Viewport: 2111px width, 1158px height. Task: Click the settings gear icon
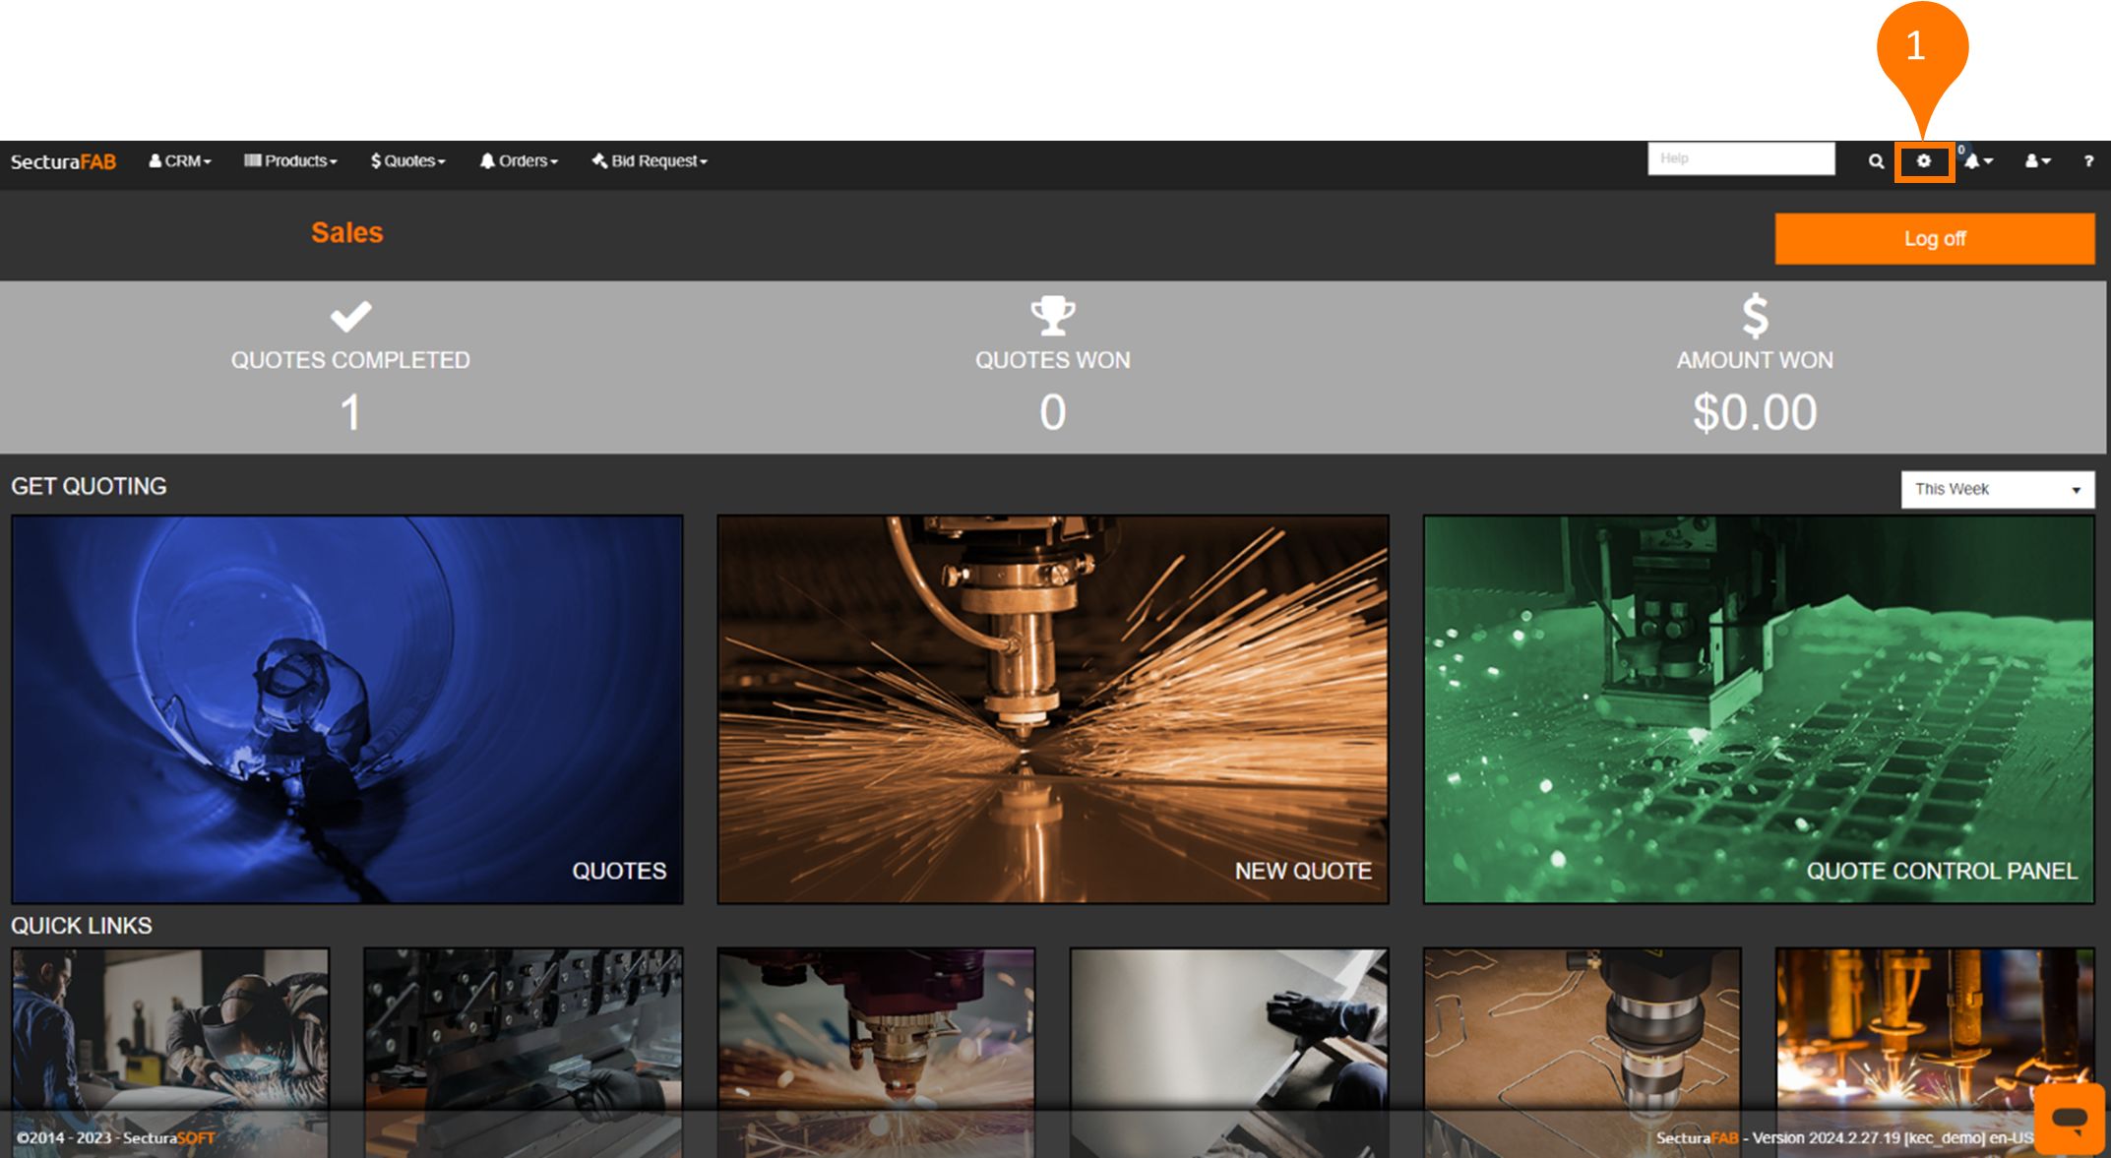[x=1924, y=161]
